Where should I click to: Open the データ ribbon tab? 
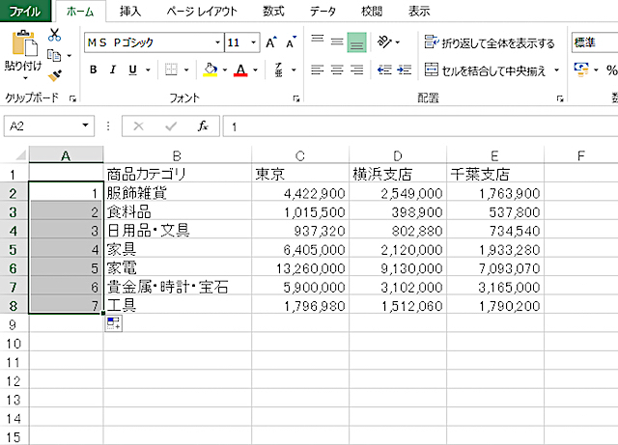tap(323, 12)
